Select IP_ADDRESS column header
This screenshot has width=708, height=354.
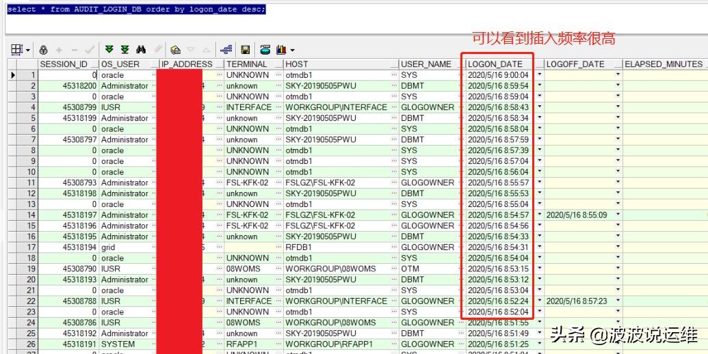192,64
